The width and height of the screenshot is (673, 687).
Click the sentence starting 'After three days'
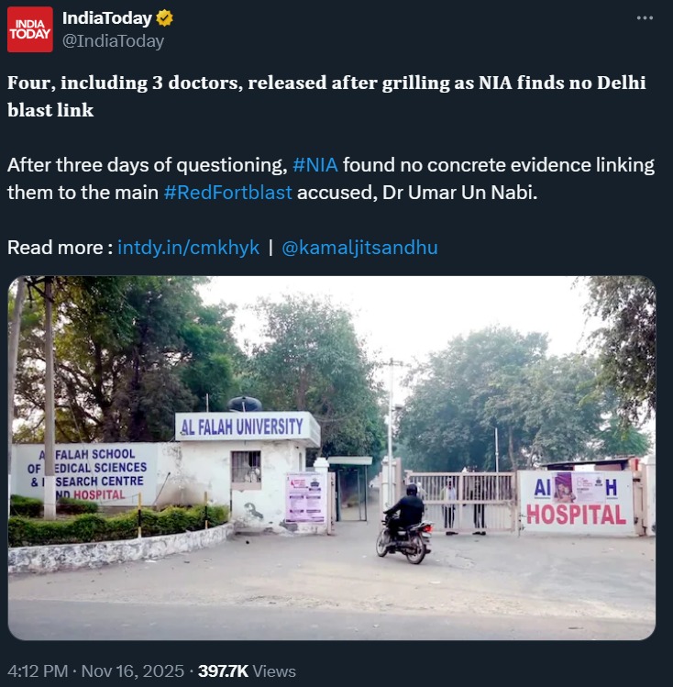pos(147,165)
